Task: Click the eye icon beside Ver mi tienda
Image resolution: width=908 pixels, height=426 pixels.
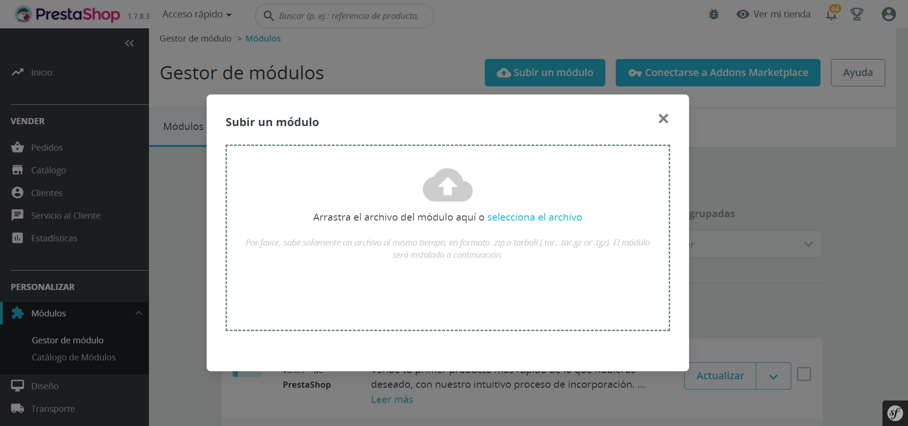Action: 743,14
